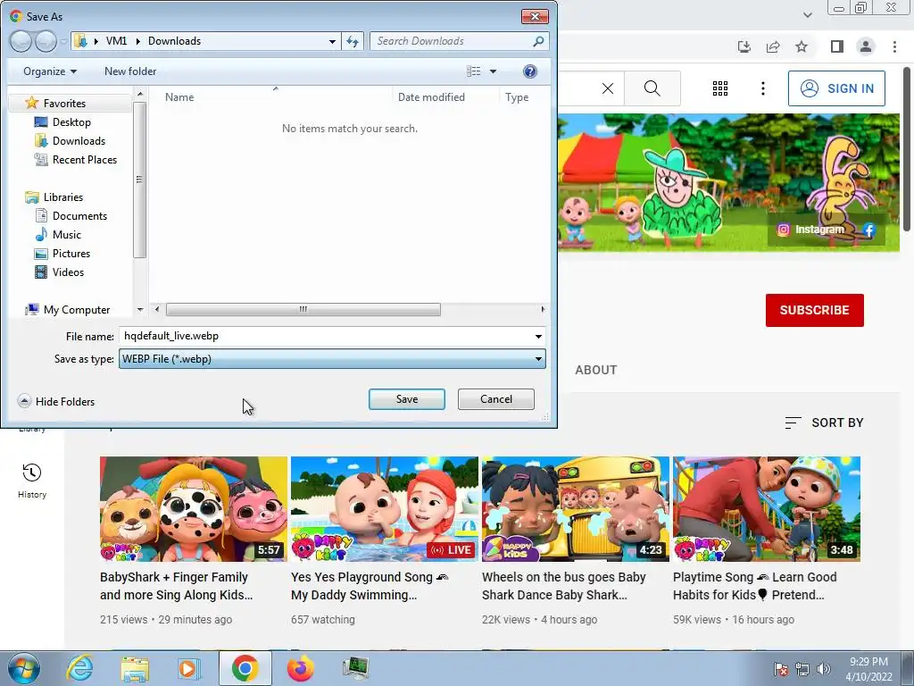Click the Chrome install/download icon in address bar
Image resolution: width=914 pixels, height=686 pixels.
coord(744,46)
